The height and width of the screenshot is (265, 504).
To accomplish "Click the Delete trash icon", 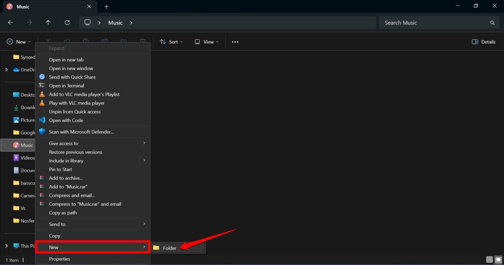I will pyautogui.click(x=142, y=42).
